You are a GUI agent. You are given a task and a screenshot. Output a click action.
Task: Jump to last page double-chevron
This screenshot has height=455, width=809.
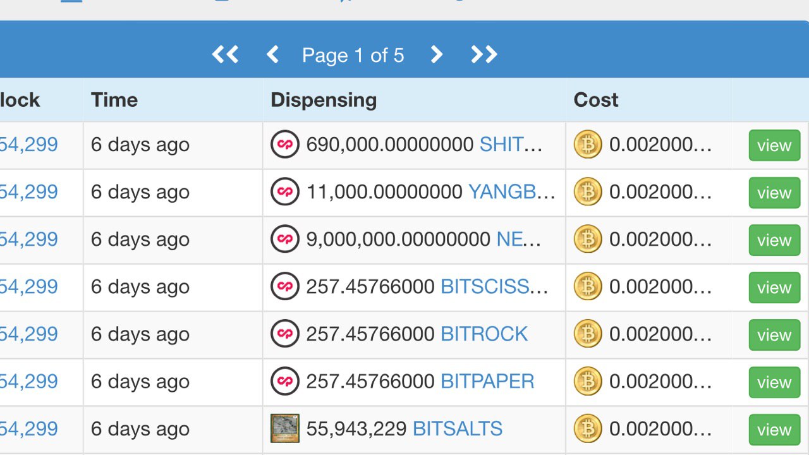484,55
